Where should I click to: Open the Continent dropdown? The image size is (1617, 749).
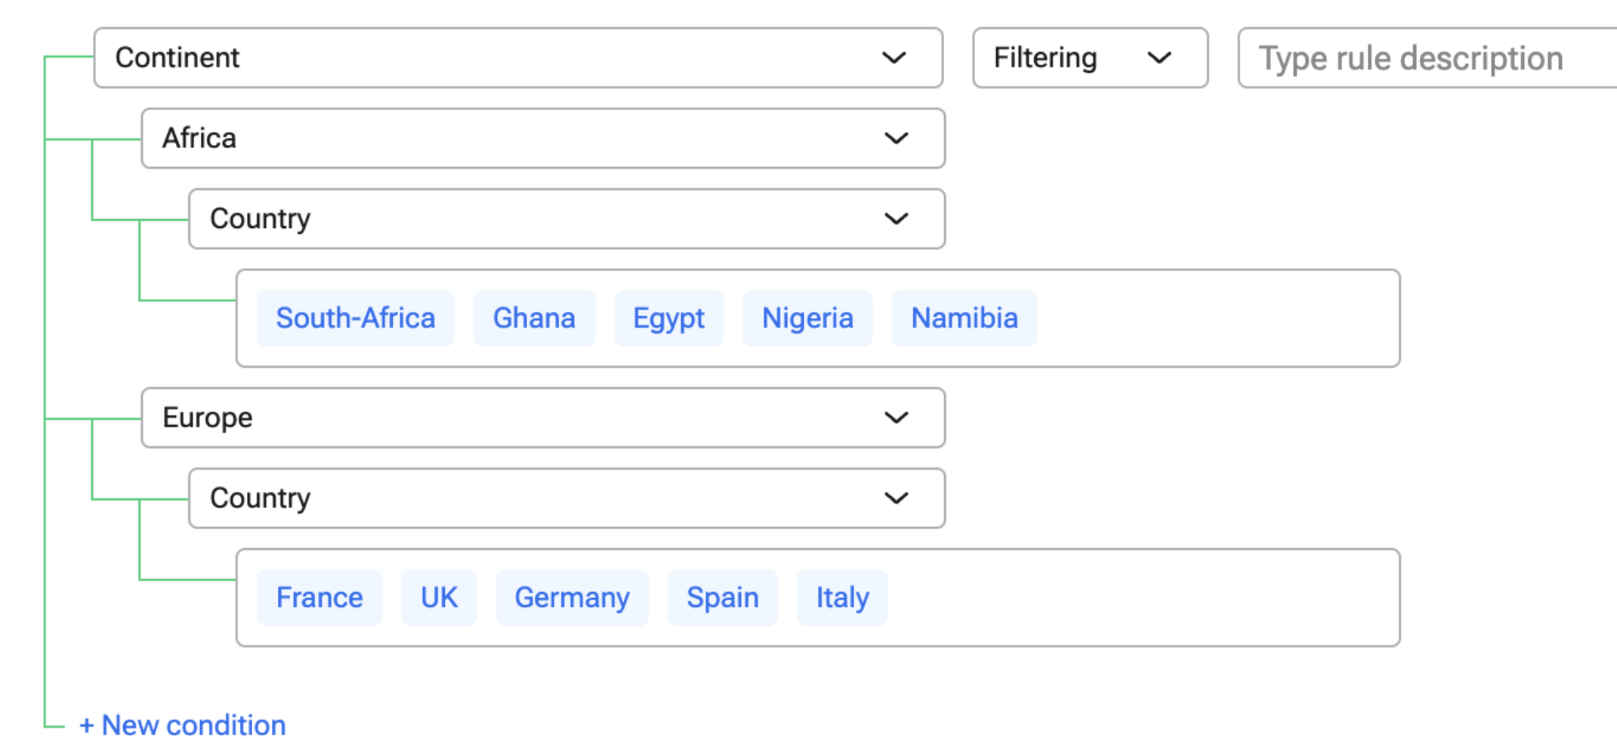tap(517, 58)
